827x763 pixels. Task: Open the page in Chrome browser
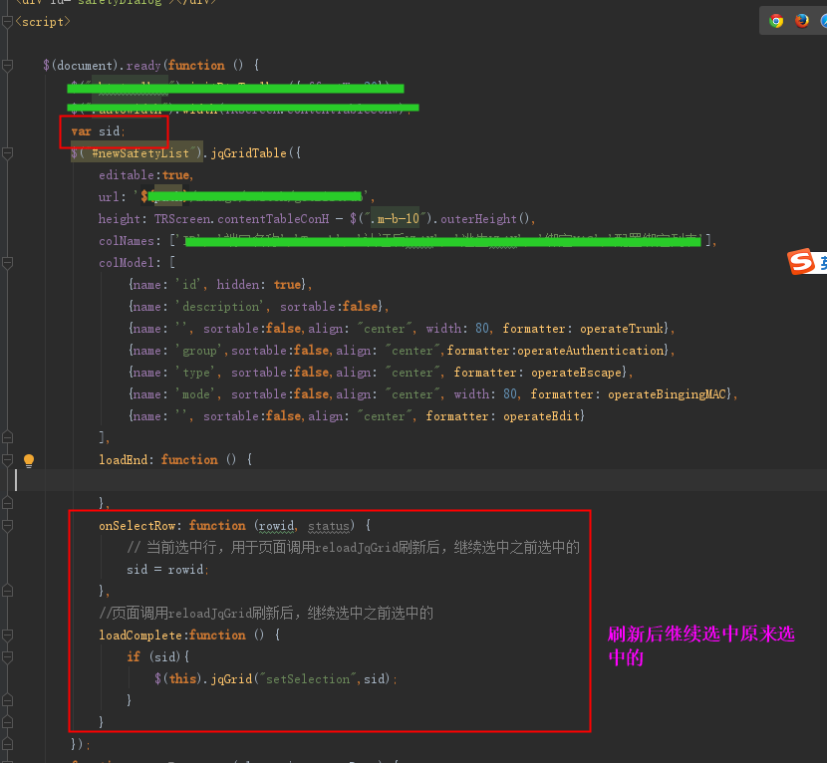[776, 20]
